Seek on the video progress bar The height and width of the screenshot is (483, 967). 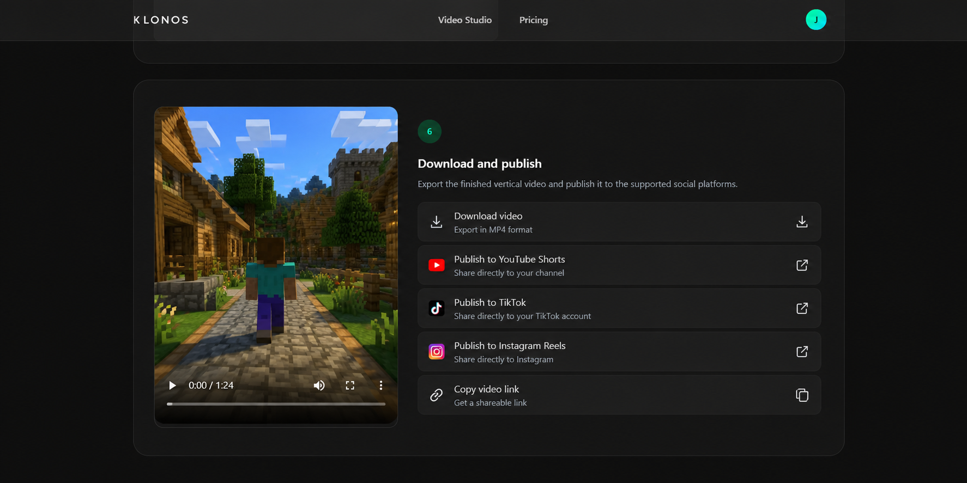pos(276,404)
